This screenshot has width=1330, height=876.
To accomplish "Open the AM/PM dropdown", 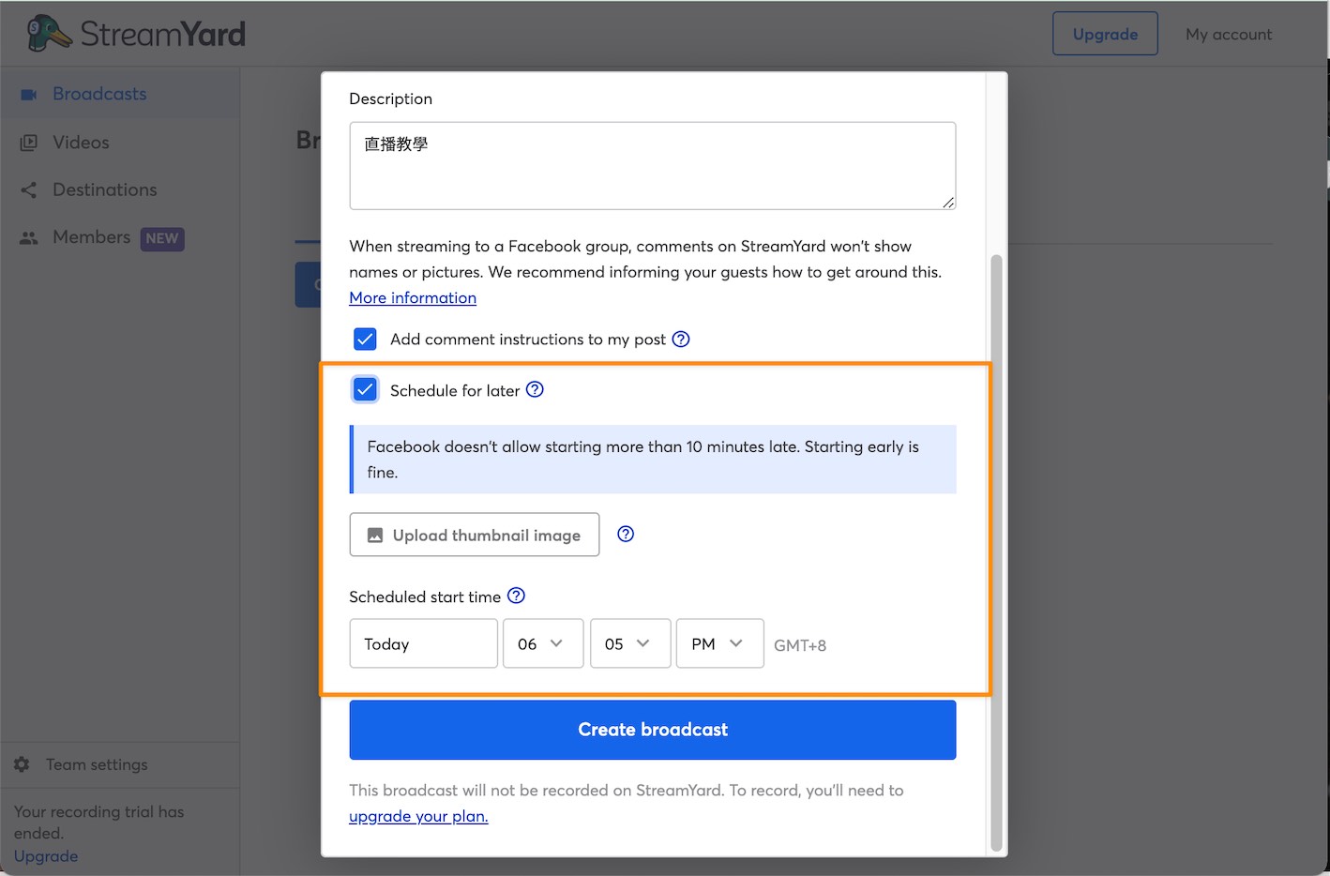I will [720, 643].
